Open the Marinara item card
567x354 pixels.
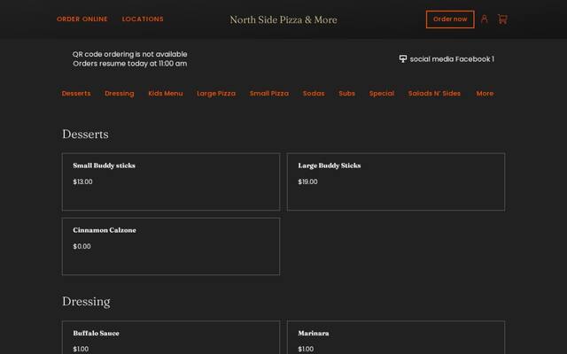point(396,337)
